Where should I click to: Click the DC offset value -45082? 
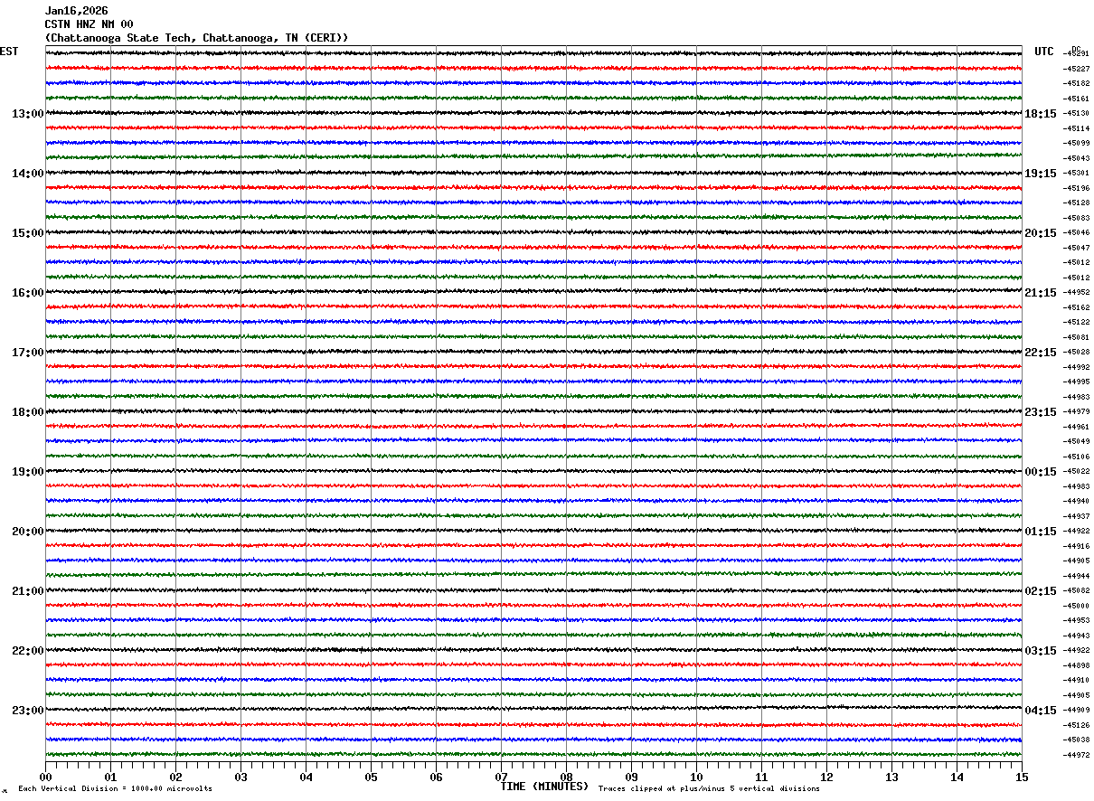(1076, 590)
